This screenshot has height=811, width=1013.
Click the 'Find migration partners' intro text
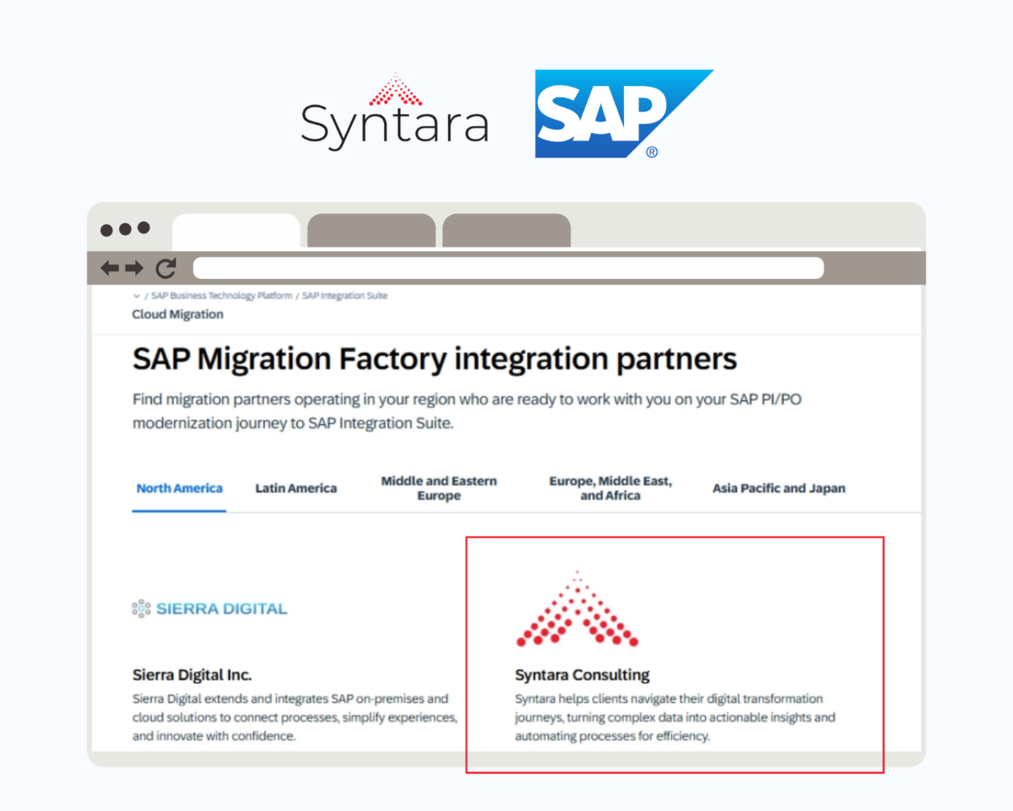467,411
